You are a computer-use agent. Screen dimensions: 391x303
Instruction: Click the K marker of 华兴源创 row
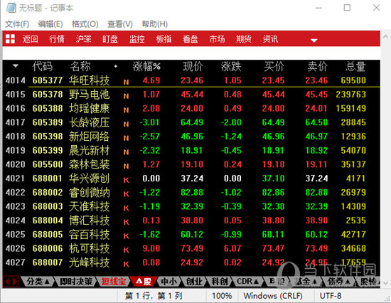tap(126, 180)
